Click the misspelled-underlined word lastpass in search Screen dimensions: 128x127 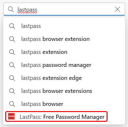27,10
